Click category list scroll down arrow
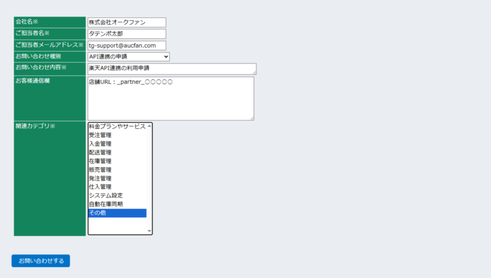 (x=150, y=231)
